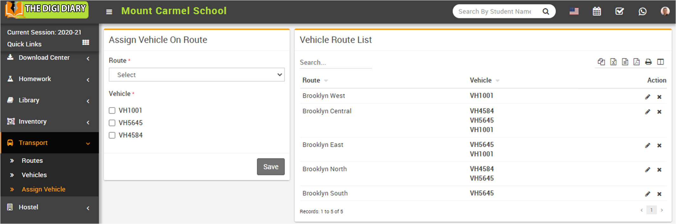Delete the Brooklyn South route assignment
This screenshot has width=676, height=224.
click(659, 194)
